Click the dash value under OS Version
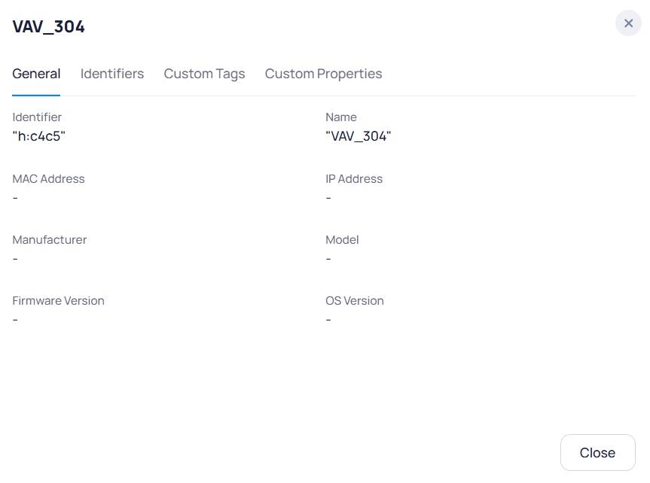 pos(328,320)
